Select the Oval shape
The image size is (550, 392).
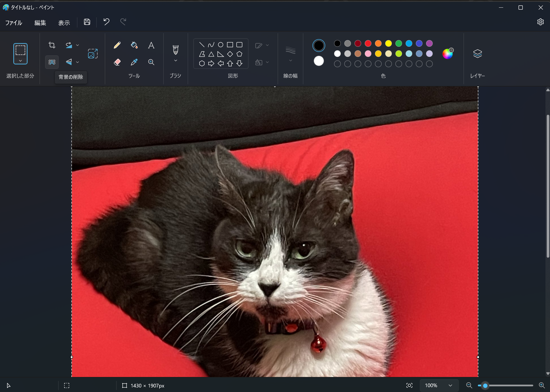tap(221, 45)
